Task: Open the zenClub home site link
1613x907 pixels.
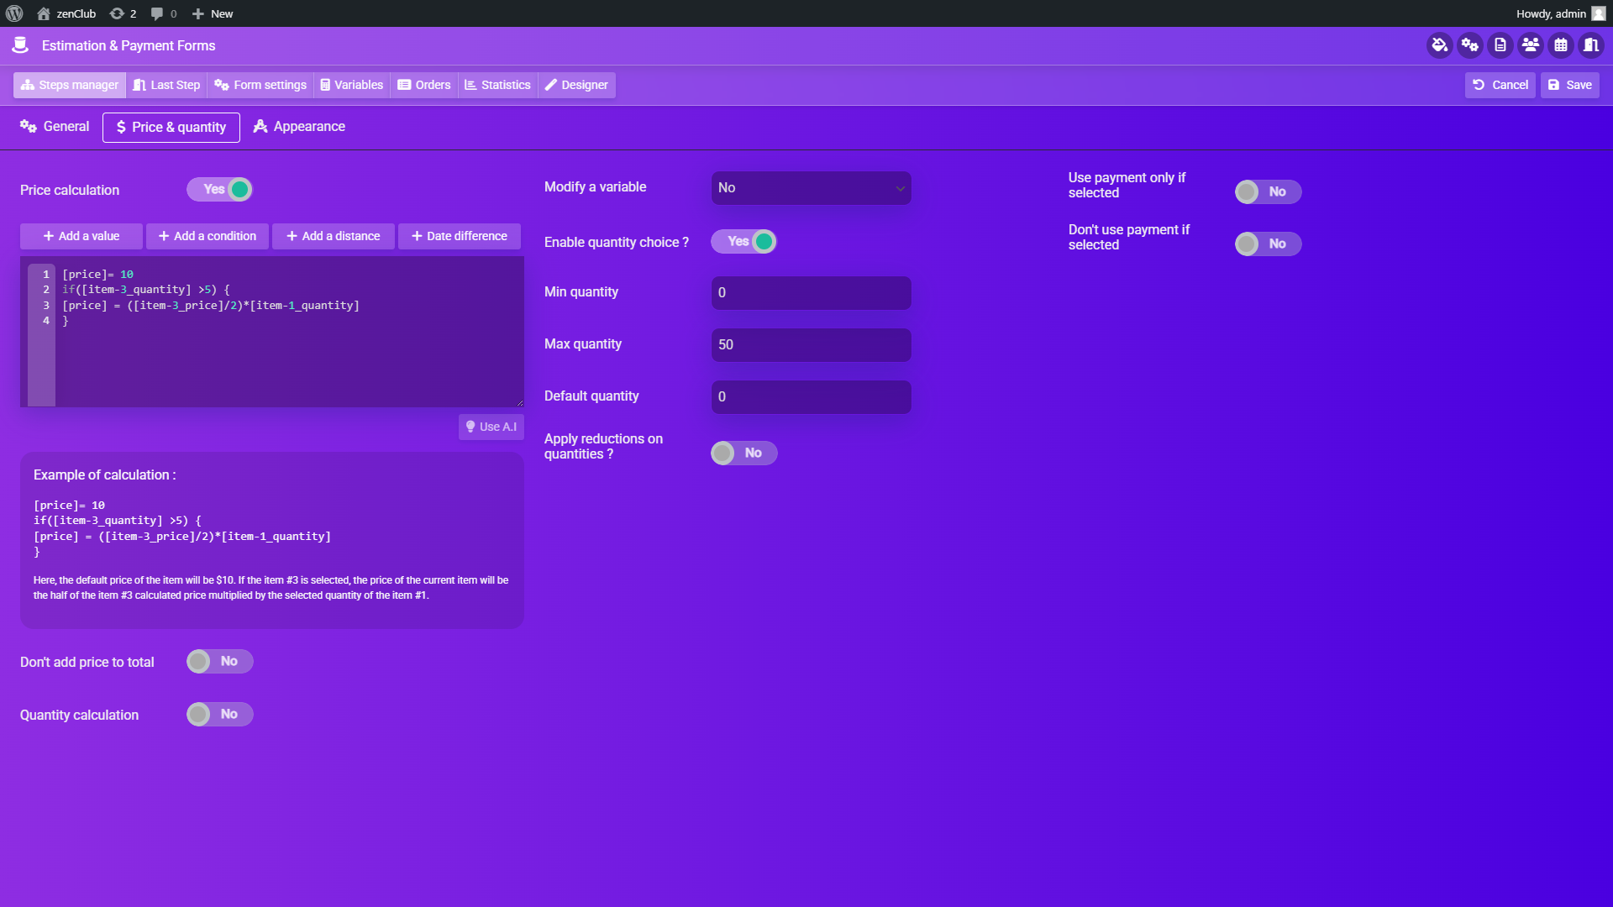Action: click(x=66, y=13)
